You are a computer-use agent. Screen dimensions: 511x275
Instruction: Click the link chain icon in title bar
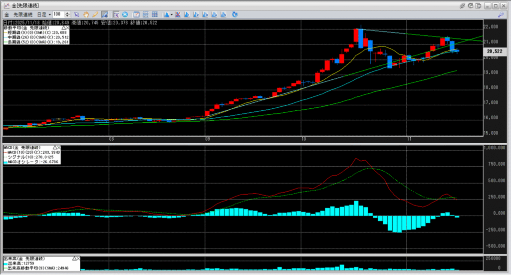(x=463, y=5)
